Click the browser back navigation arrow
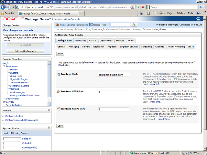The height and width of the screenshot is (155, 207). [x=5, y=7]
